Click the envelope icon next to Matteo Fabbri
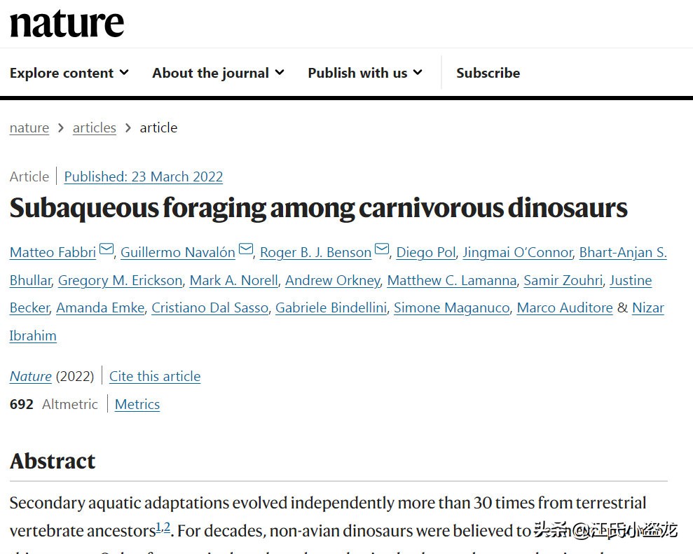 click(x=107, y=249)
